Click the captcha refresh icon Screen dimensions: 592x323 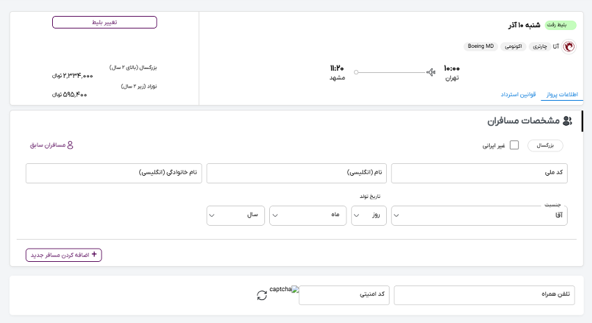(262, 295)
